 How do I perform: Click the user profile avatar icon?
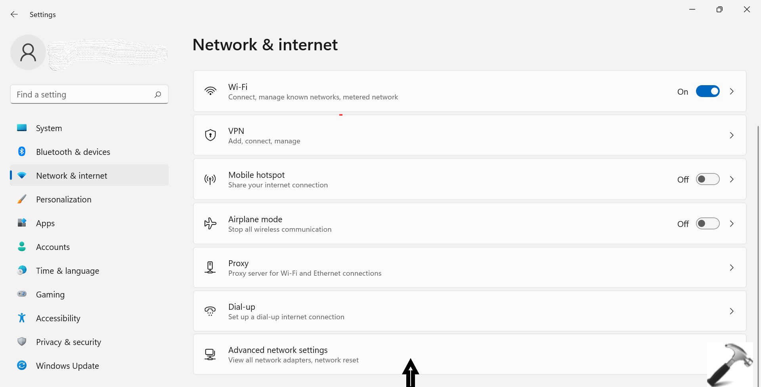click(x=28, y=52)
